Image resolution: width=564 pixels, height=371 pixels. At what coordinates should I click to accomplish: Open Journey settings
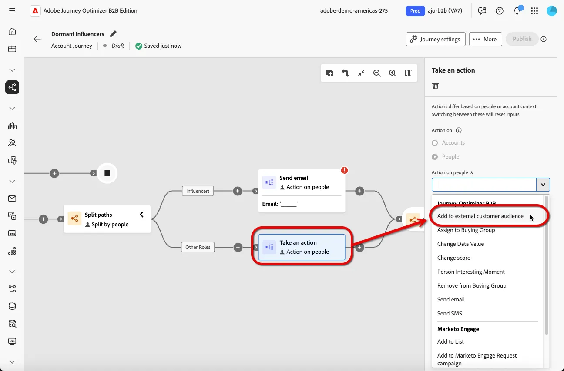[x=436, y=39]
